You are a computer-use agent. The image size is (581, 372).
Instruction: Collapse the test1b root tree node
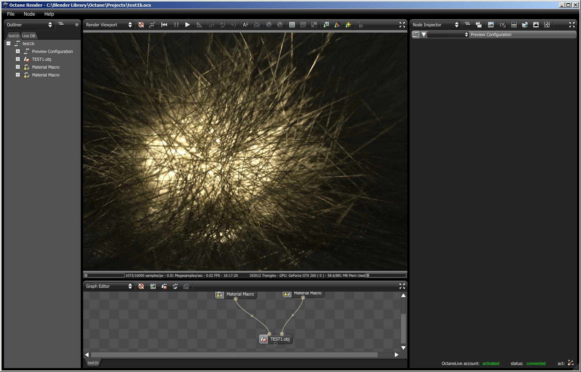click(x=8, y=44)
